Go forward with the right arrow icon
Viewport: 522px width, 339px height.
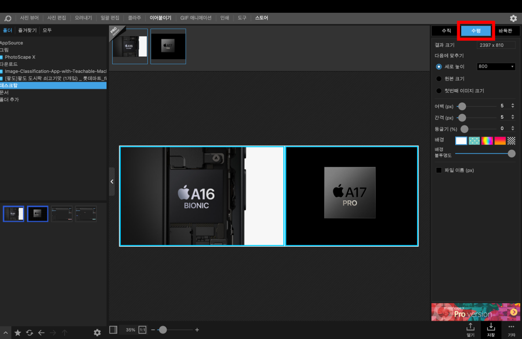[x=53, y=332]
